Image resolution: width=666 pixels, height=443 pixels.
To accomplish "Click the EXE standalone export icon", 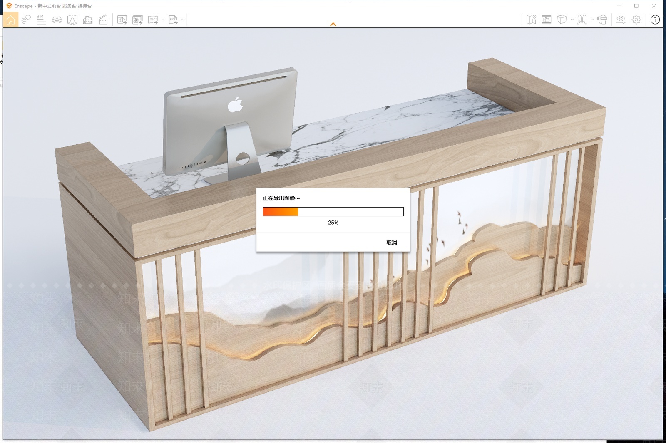I will pos(174,20).
